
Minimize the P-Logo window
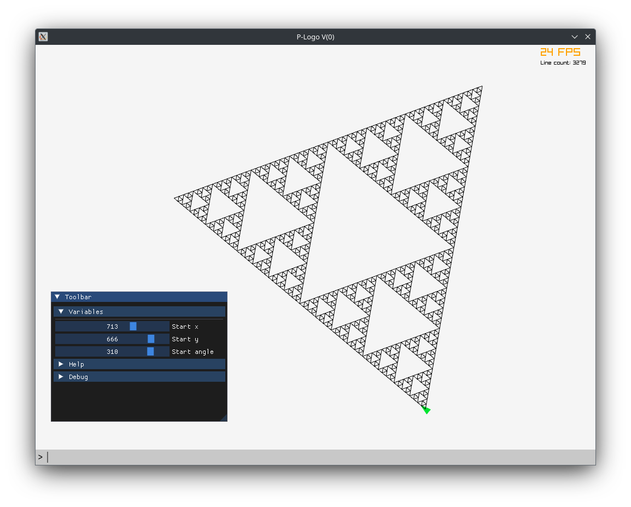[x=575, y=37]
